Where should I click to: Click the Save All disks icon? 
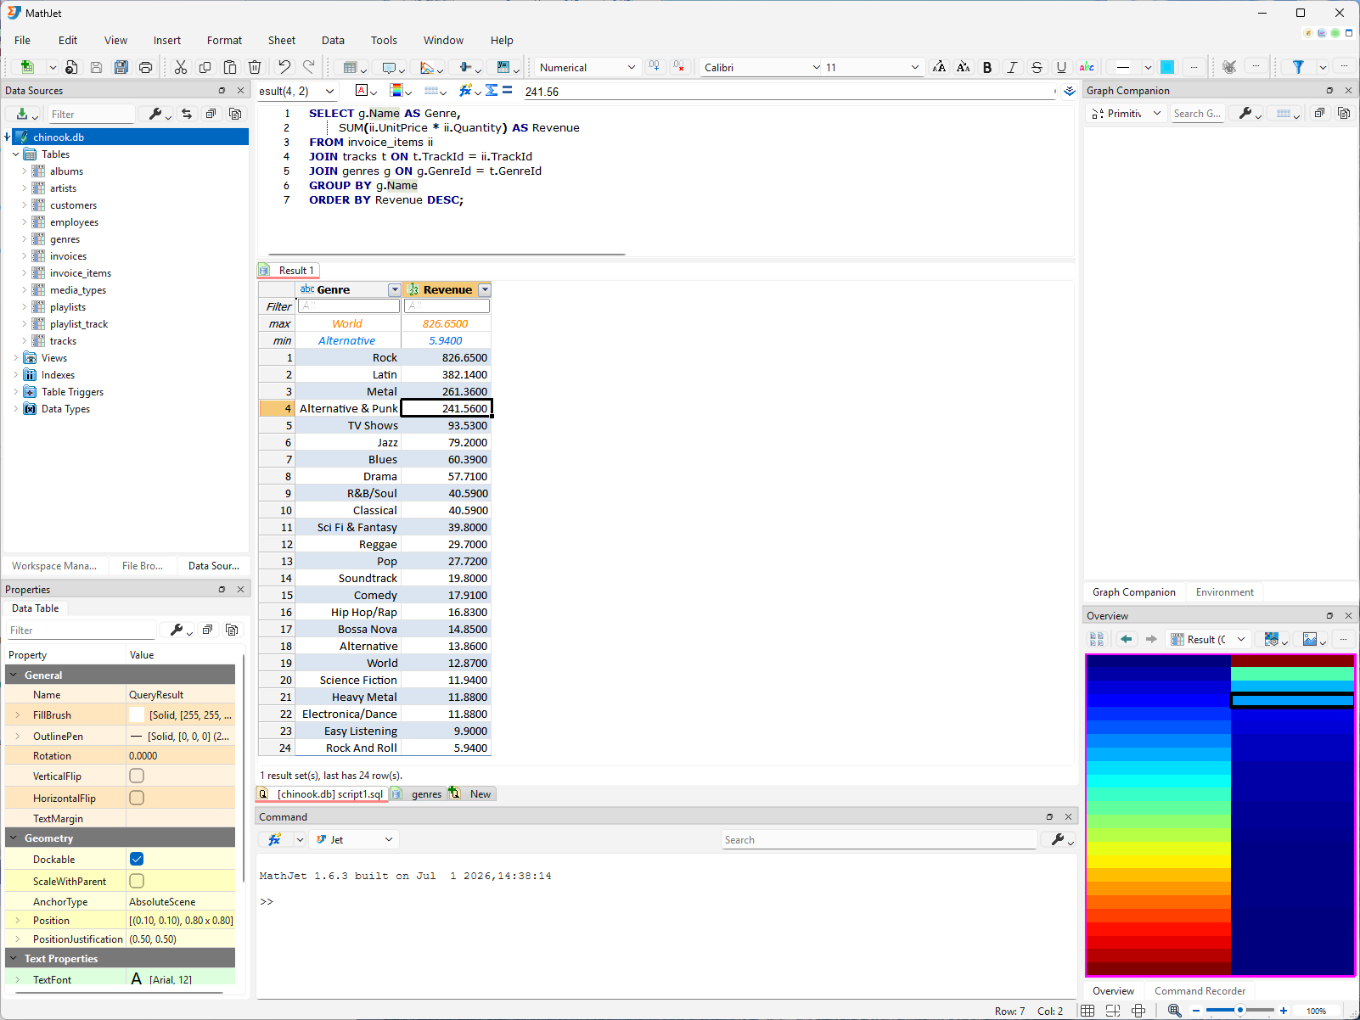[x=121, y=67]
